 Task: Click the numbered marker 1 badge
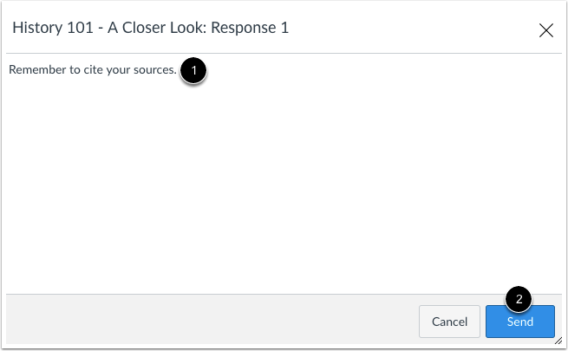click(x=193, y=70)
